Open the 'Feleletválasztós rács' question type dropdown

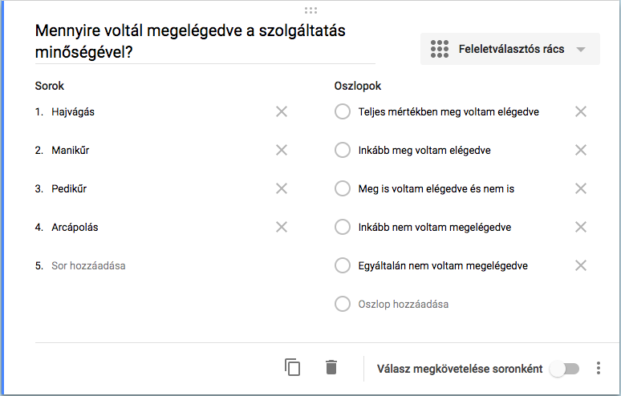[x=509, y=49]
